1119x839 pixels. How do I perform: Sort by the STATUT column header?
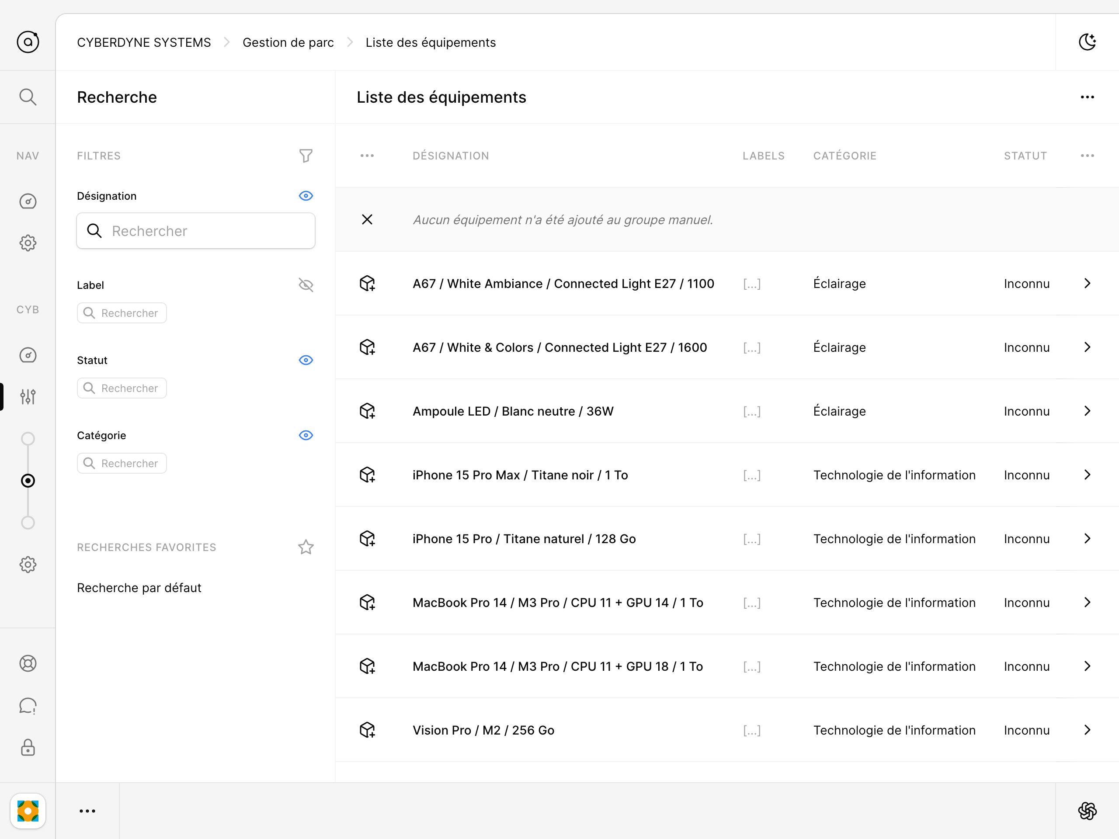tap(1025, 156)
